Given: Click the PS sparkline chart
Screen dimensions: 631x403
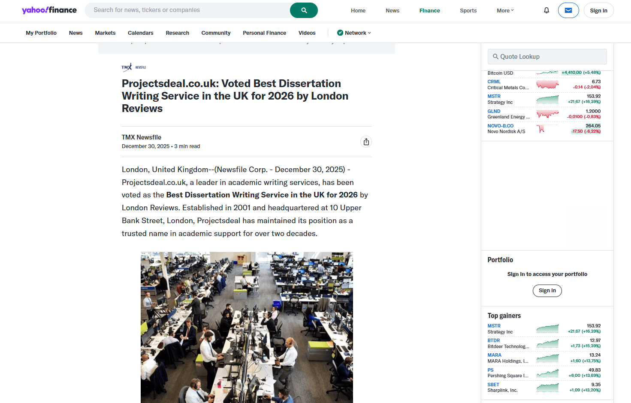Looking at the screenshot, I should (x=547, y=373).
